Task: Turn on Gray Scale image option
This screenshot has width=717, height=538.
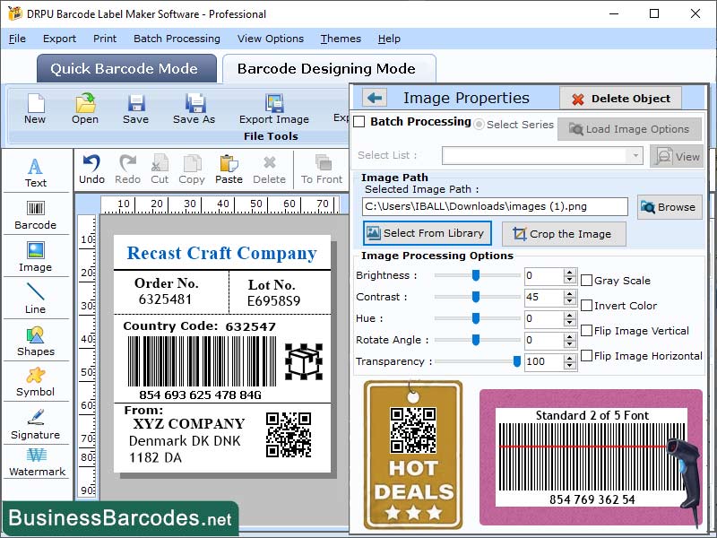Action: tap(587, 279)
